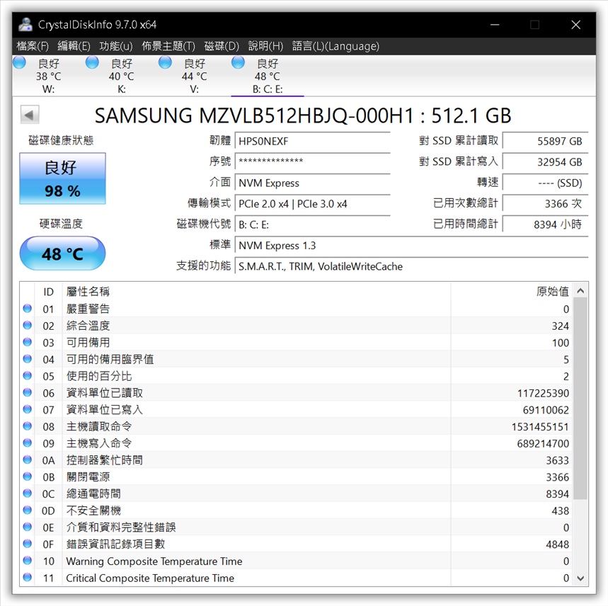Switch to the 38 °C W: disk tab
The height and width of the screenshot is (606, 608).
[48, 76]
